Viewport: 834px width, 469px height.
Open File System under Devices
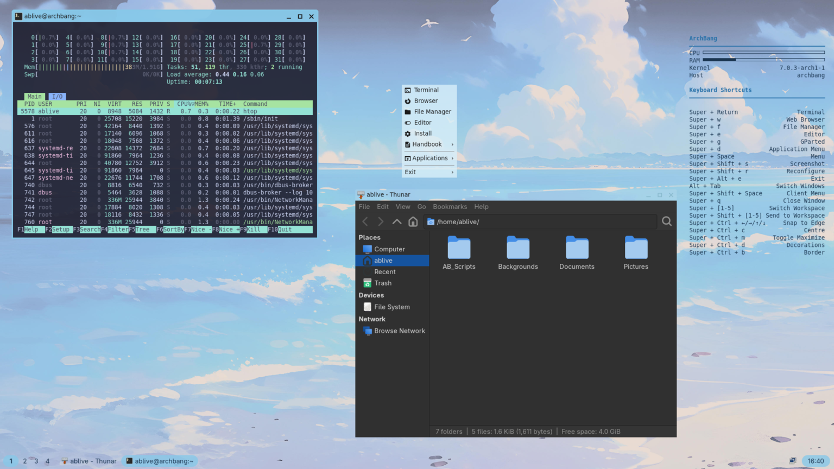[392, 307]
